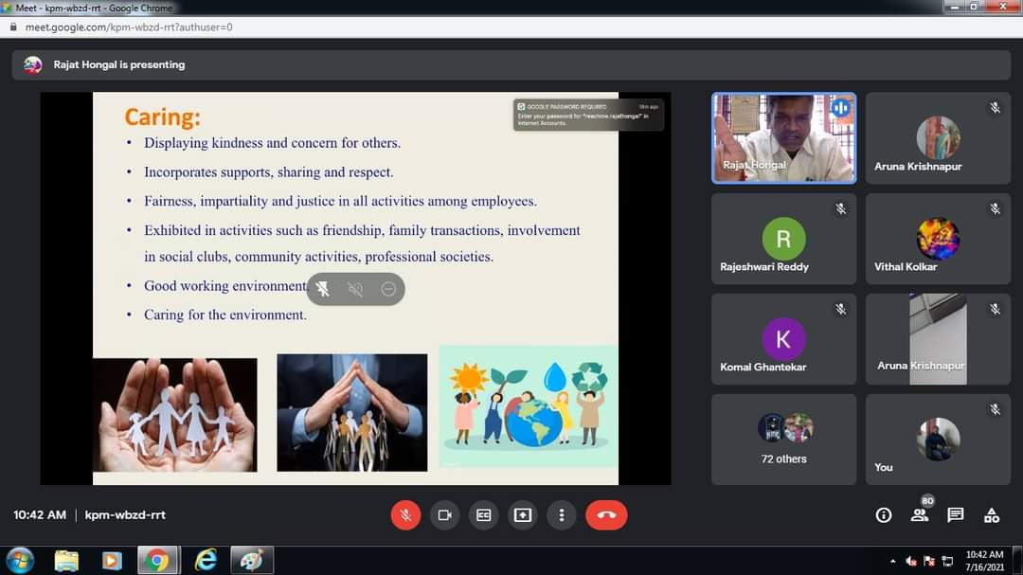Select Rajat Hongal's video tile
1023x575 pixels.
point(783,137)
